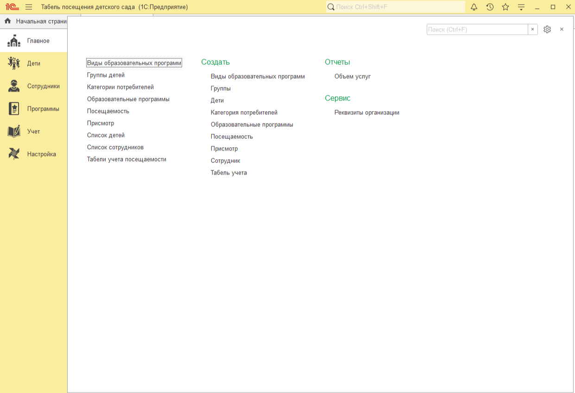Open notifications bell icon
Image resolution: width=575 pixels, height=393 pixels.
point(474,7)
